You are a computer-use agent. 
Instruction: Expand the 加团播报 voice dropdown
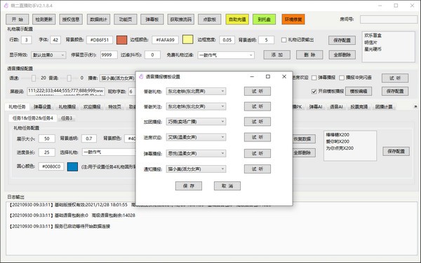[x=196, y=122]
